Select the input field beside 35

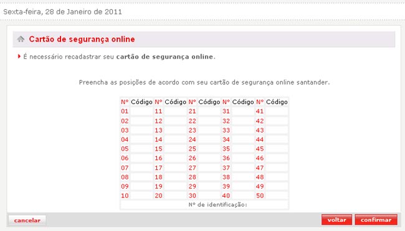[x=243, y=149]
